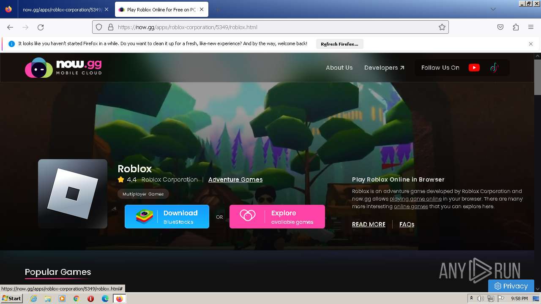The width and height of the screenshot is (541, 304).
Task: Launch Chrome from the taskbar
Action: (76, 299)
